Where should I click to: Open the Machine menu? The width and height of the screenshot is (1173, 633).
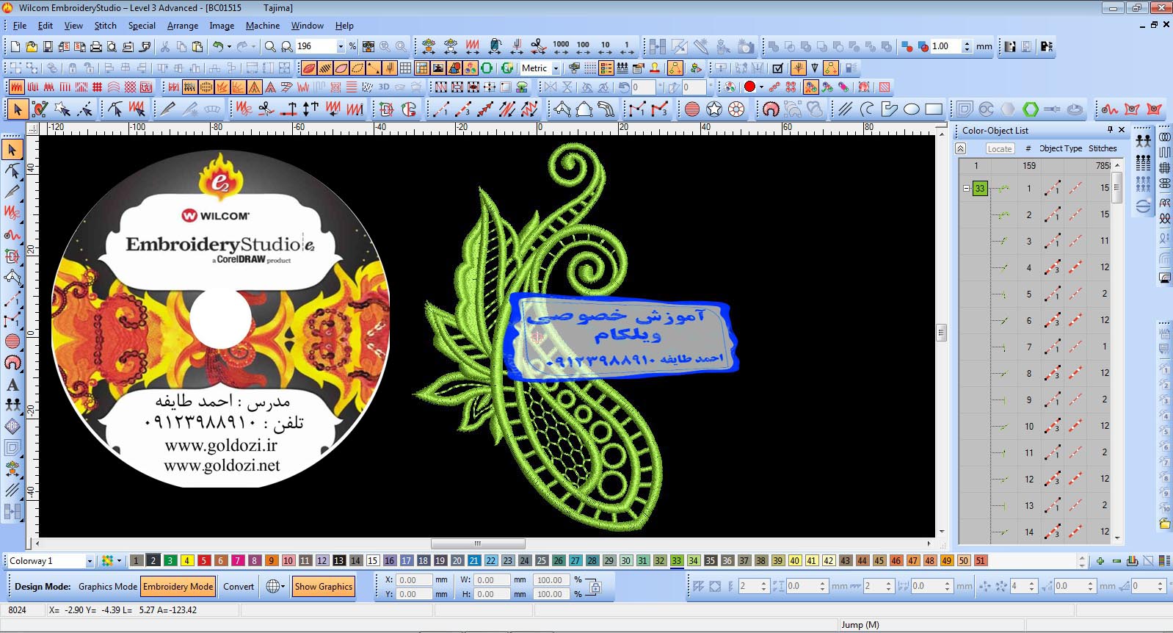[x=263, y=25]
